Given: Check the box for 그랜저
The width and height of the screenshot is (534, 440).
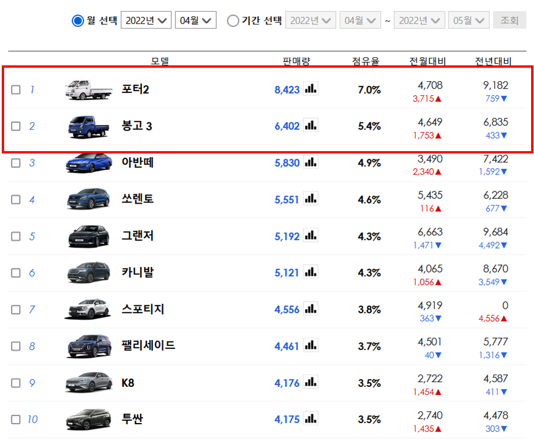Looking at the screenshot, I should 16,236.
